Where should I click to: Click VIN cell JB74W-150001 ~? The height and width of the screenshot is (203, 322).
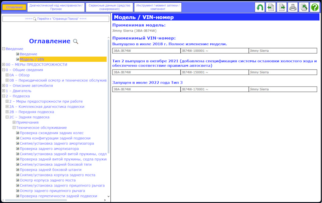(x=215, y=72)
